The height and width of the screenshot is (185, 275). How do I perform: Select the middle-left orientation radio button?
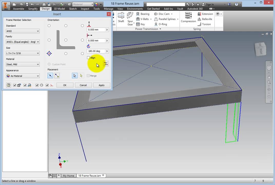(49, 40)
